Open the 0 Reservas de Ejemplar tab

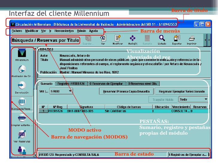click(106, 84)
